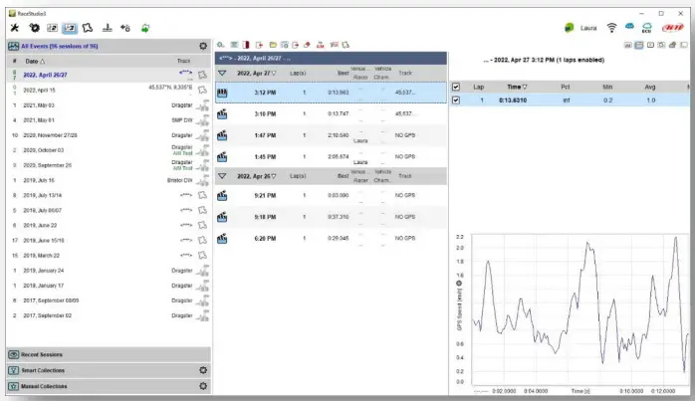The image size is (695, 401).
Task: Click the sort arrow beside 2022, Apr 26
Action: 274,176
